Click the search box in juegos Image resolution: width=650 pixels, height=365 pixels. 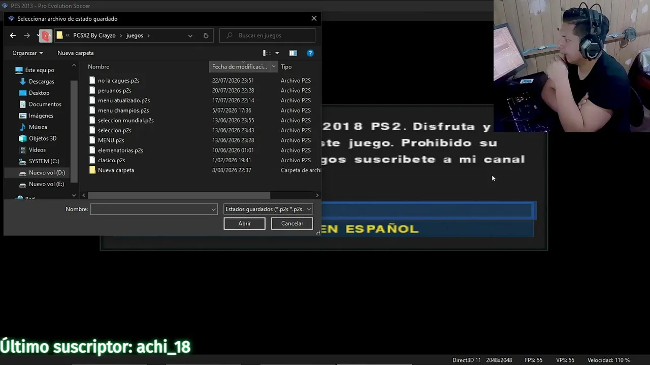click(268, 35)
